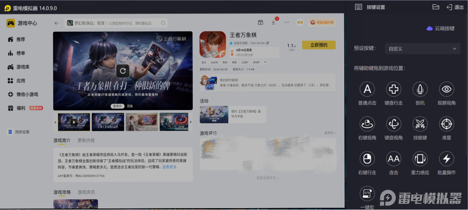Copy the player group number 764135100
468x210 pixels.
click(268, 43)
